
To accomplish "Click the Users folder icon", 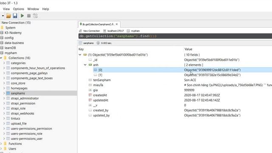I will [5, 149].
